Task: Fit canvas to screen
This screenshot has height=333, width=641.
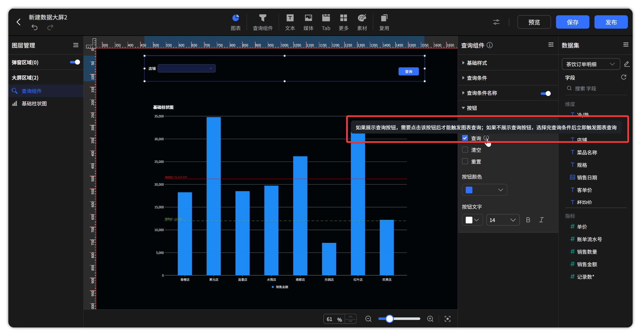Action: (x=447, y=319)
